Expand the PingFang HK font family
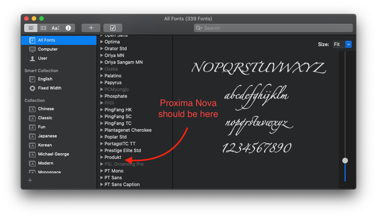This screenshot has width=377, height=217. point(102,109)
